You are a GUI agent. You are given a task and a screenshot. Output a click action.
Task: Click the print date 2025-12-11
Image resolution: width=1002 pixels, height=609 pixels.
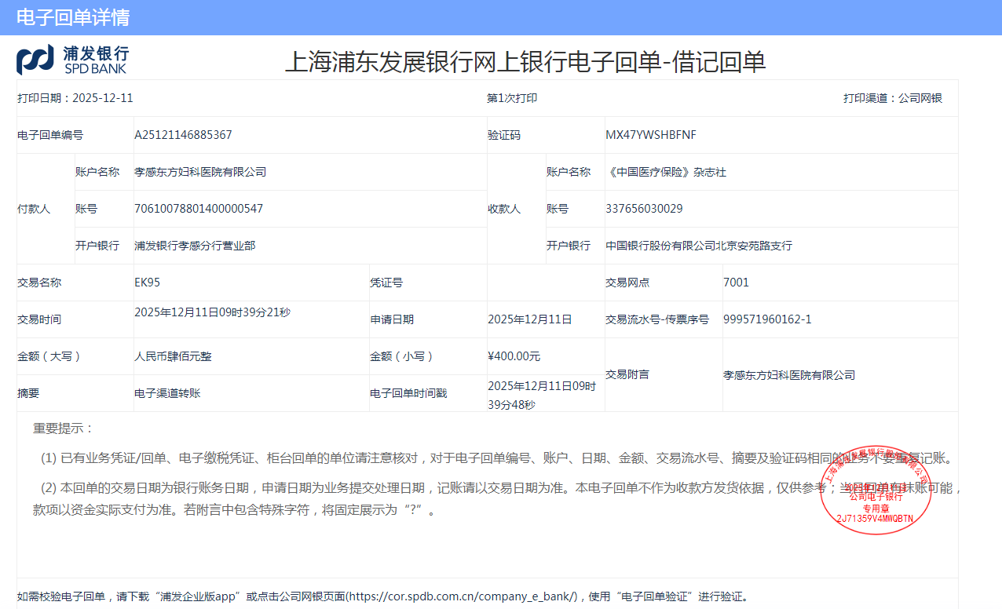coord(102,98)
